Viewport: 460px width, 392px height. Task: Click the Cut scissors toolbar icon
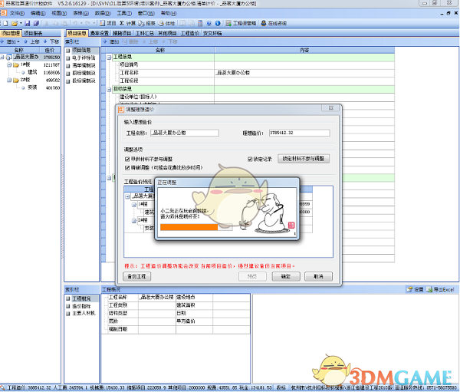coord(47,23)
